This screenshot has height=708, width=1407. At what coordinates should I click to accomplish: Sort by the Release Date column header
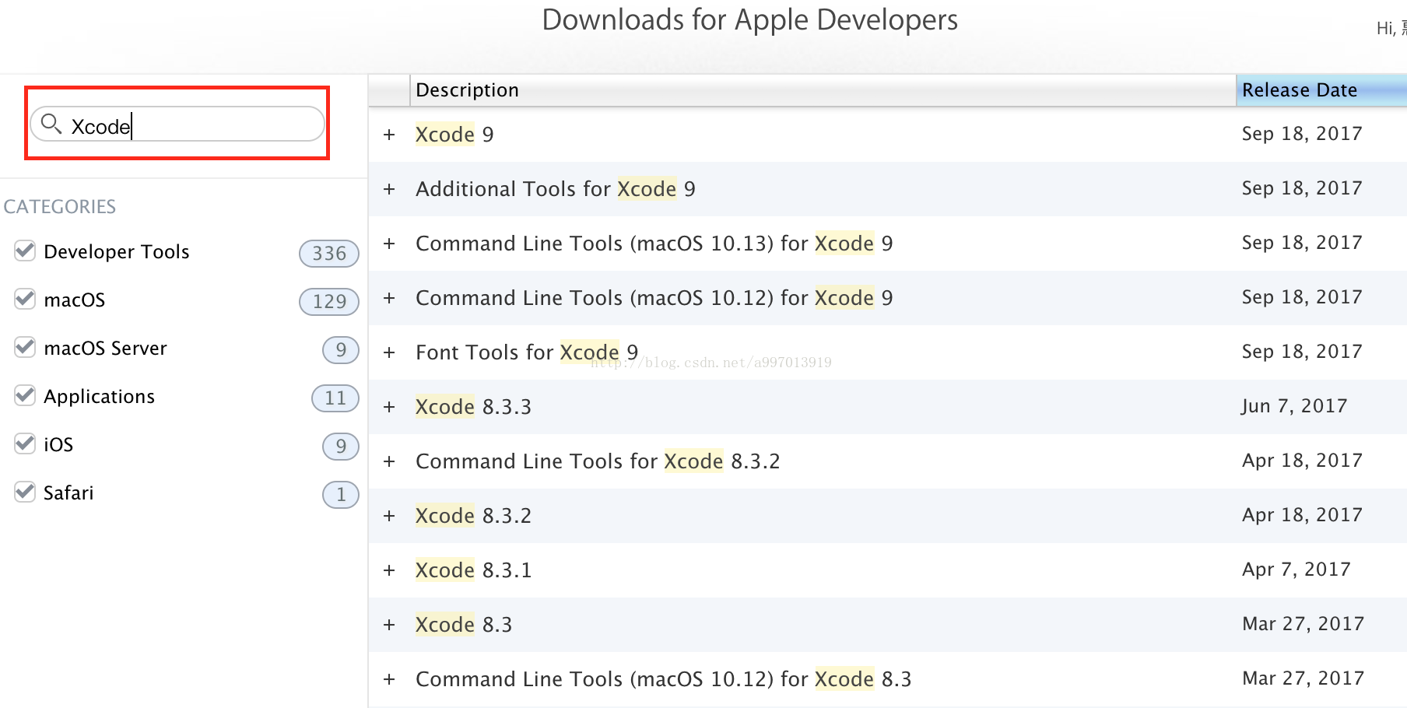pos(1321,90)
